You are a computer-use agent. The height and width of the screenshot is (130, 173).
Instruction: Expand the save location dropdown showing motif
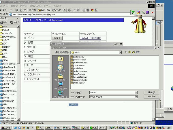(120, 53)
